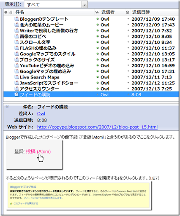The image size is (180, 216).
Task: Click the post icon for 画像のコピペ
Action: (x=16, y=36)
